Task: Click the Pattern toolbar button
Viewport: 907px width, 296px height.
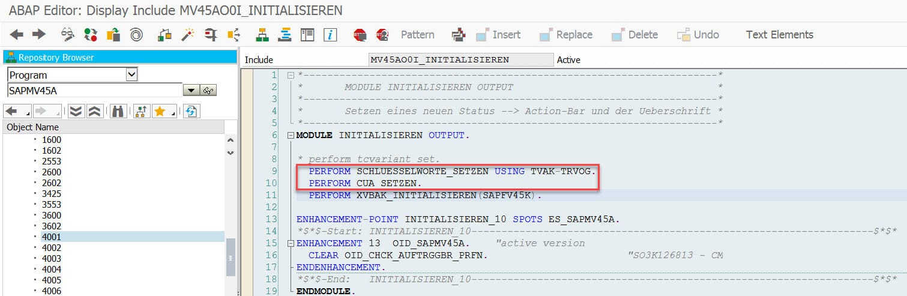Action: tap(417, 35)
